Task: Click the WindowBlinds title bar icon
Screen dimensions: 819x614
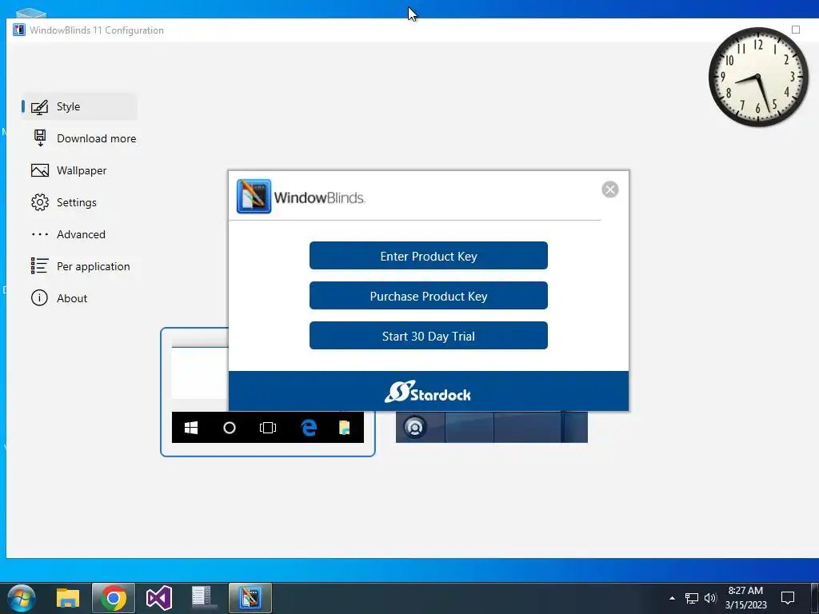Action: [19, 30]
